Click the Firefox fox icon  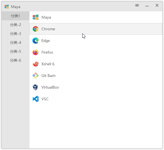click(36, 52)
